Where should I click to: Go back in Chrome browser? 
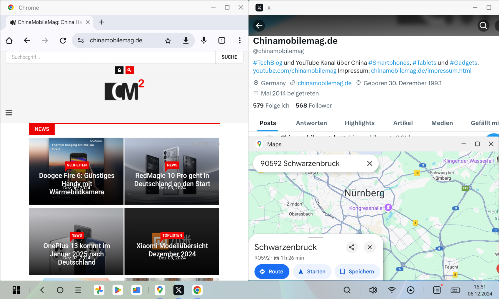pos(27,40)
